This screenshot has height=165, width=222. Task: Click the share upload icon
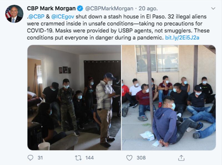pyautogui.click(x=181, y=158)
